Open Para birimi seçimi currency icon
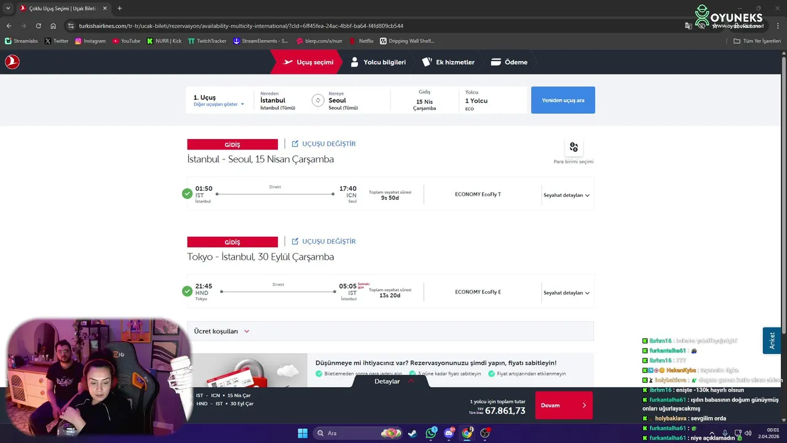Image resolution: width=787 pixels, height=443 pixels. click(x=574, y=147)
